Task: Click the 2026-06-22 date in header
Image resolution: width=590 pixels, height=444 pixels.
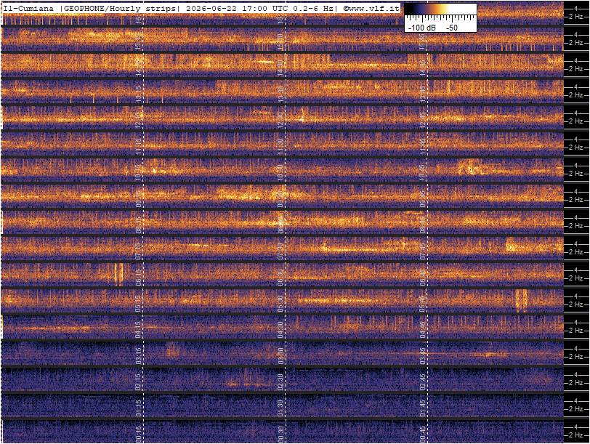Action: (x=211, y=8)
